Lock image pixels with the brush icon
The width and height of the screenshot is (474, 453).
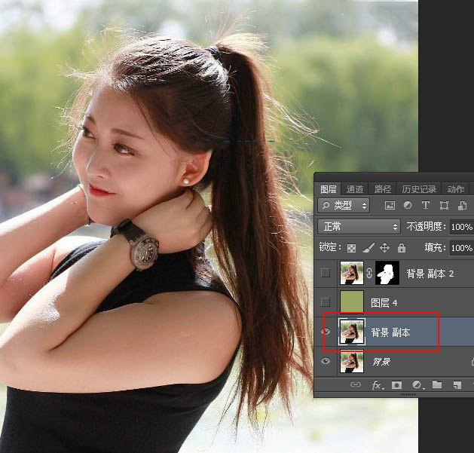pyautogui.click(x=368, y=247)
